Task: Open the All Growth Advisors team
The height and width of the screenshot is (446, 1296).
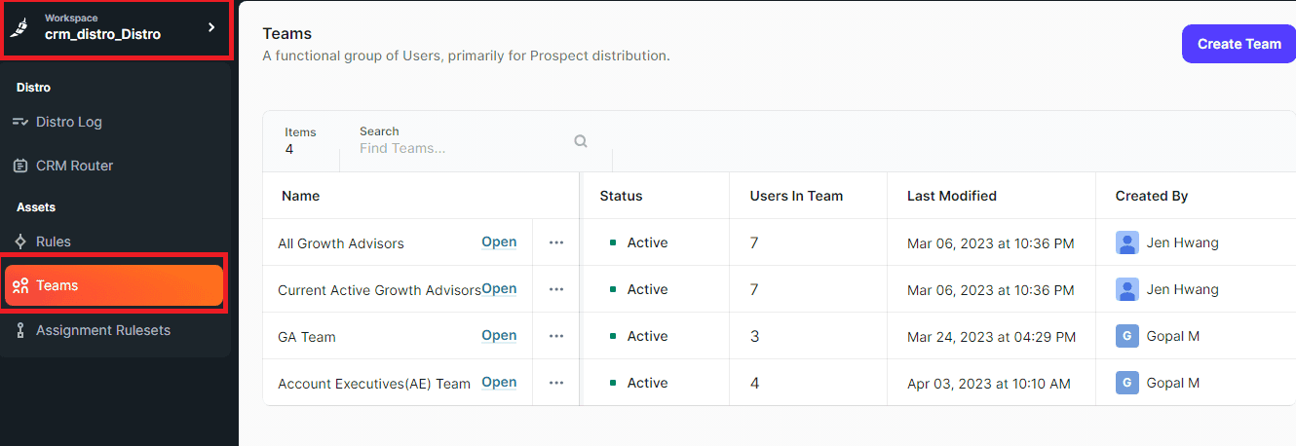Action: [x=499, y=242]
